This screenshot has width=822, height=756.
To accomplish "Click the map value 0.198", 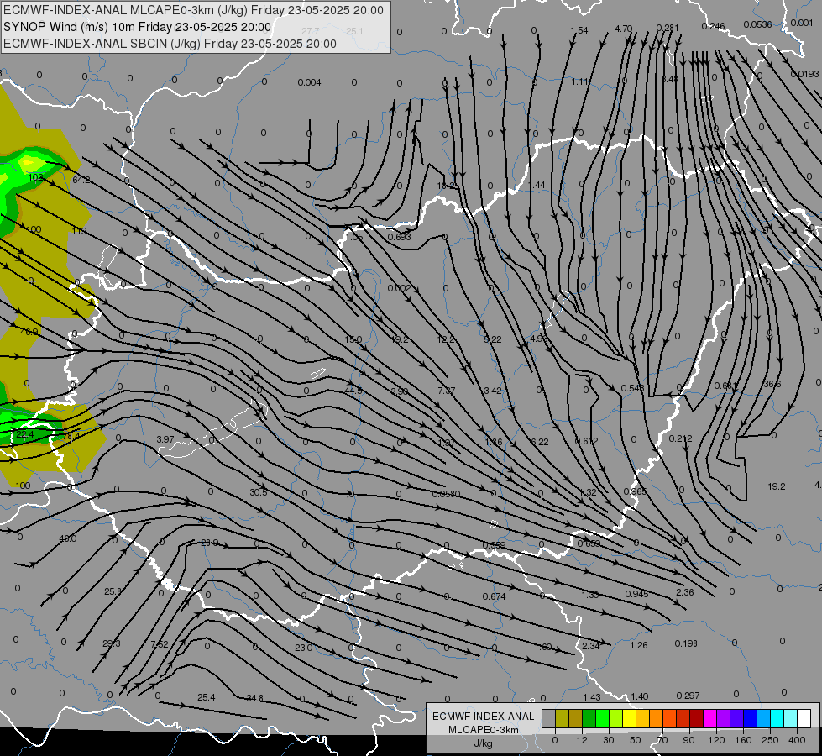I will [686, 643].
